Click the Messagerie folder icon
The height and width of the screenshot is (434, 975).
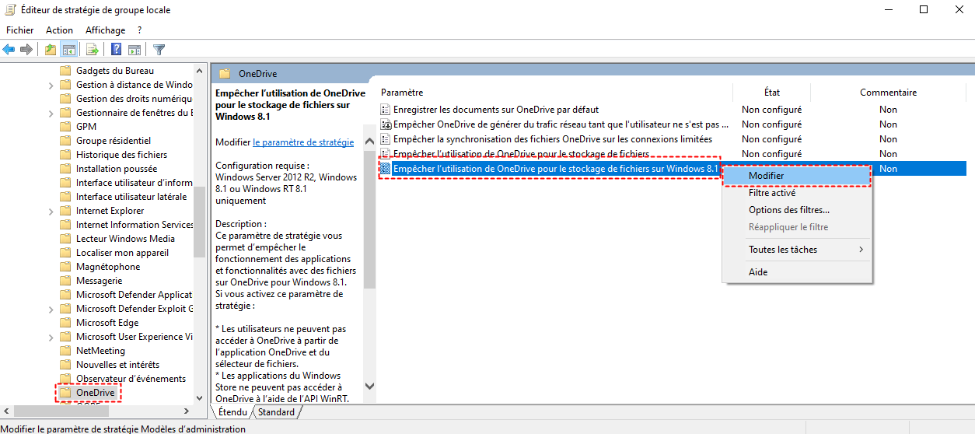[66, 281]
